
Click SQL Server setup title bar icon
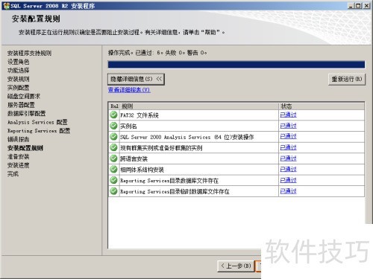click(x=6, y=6)
